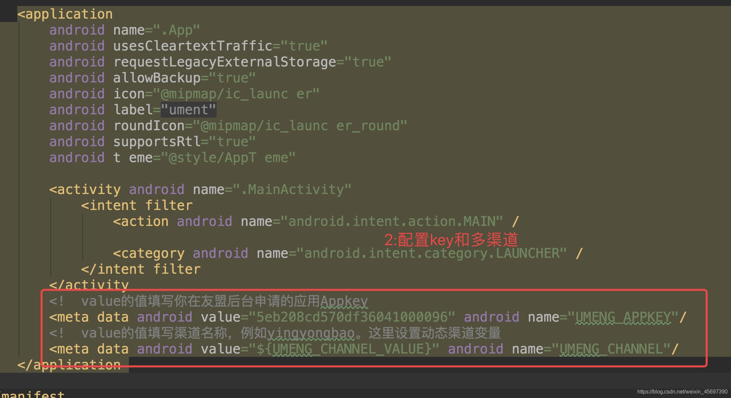Click the opening application tag
The width and height of the screenshot is (731, 398).
65,14
